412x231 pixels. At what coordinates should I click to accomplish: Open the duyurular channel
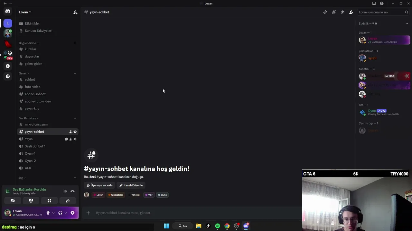pyautogui.click(x=48, y=56)
